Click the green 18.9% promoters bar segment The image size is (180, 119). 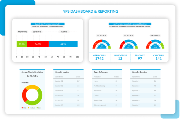tap(22, 44)
